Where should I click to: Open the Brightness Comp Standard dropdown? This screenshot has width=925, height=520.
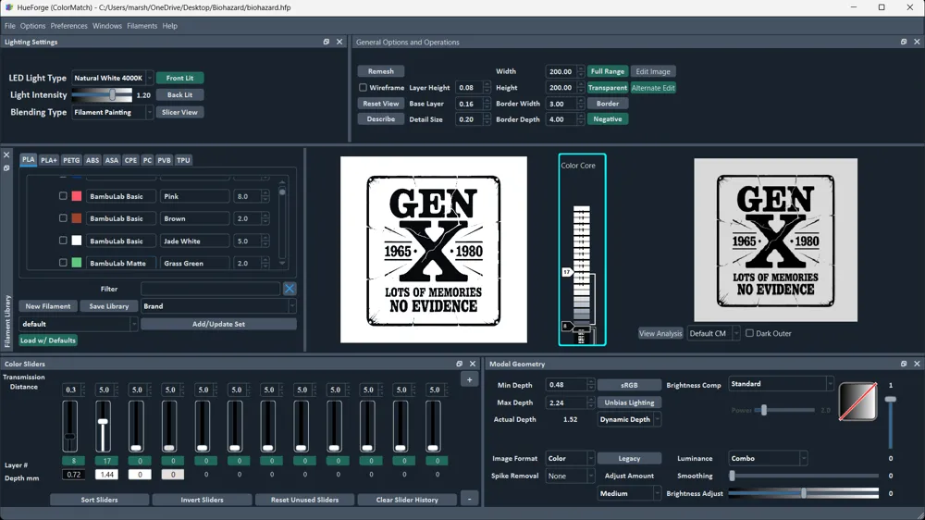click(781, 384)
